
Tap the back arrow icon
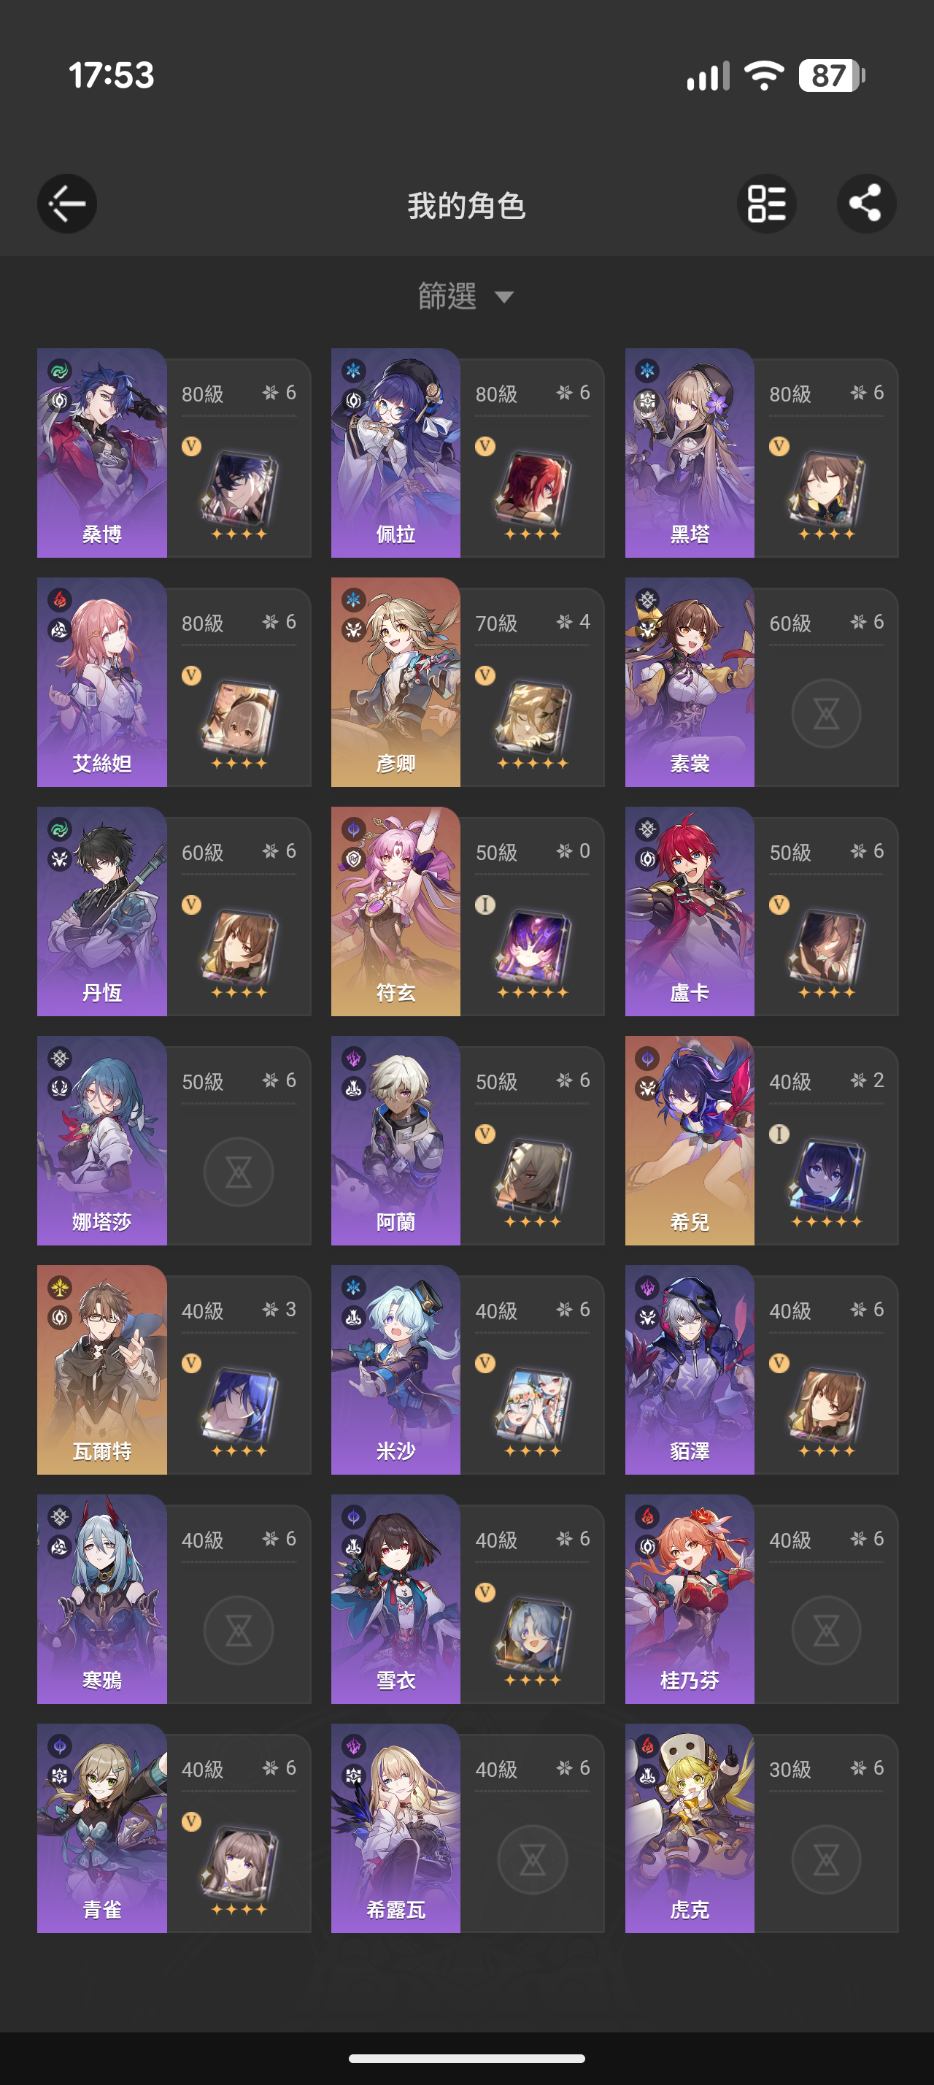coord(67,204)
